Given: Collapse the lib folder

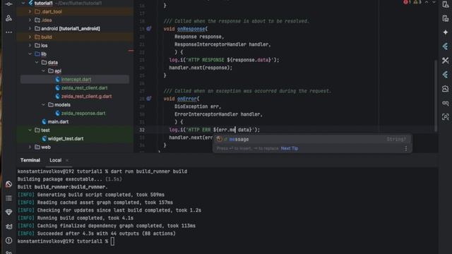Looking at the screenshot, I should pos(30,54).
